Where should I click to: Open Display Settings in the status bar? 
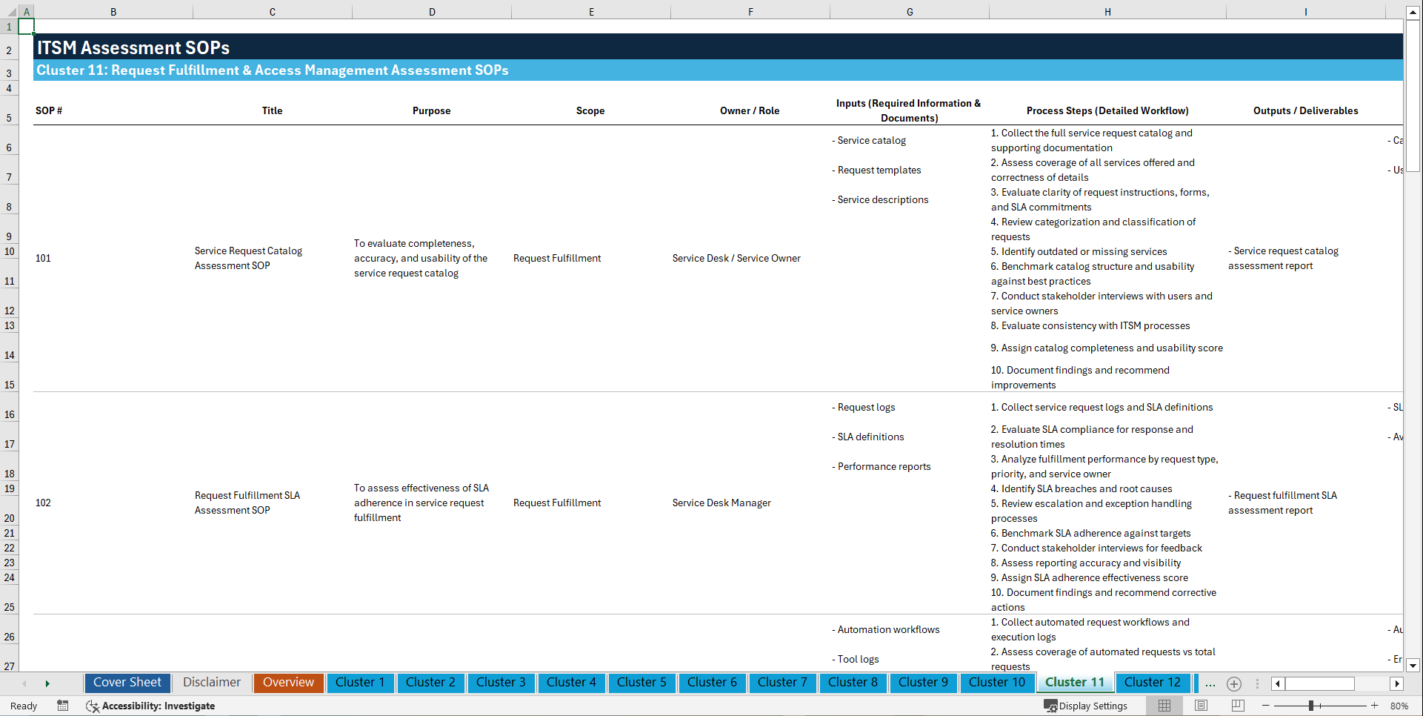1086,706
